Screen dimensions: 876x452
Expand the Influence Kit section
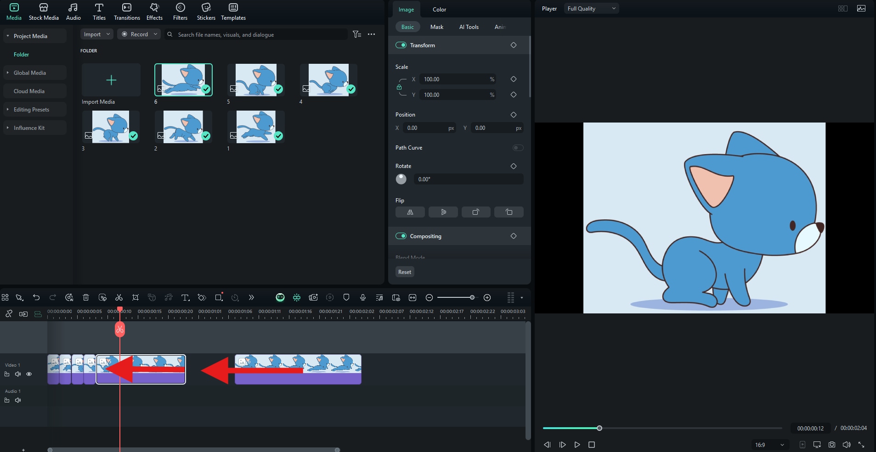click(x=8, y=128)
